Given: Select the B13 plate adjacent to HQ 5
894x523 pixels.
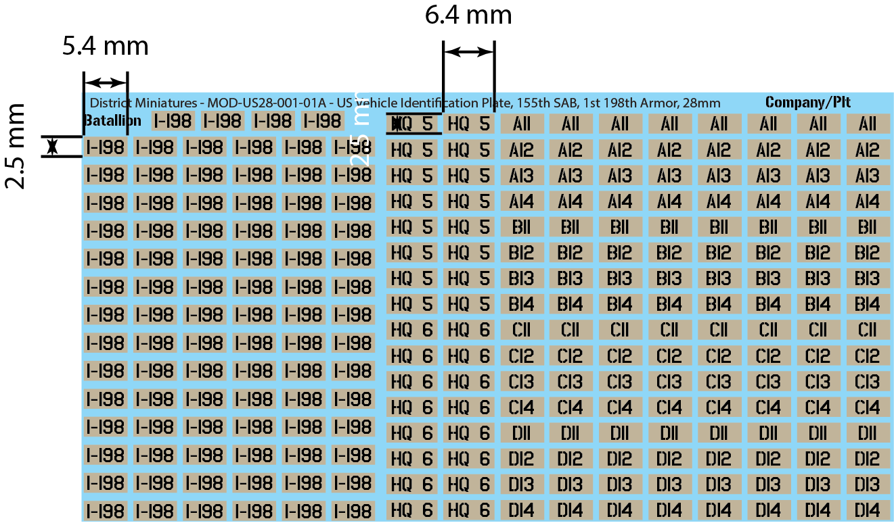Looking at the screenshot, I should [x=522, y=278].
